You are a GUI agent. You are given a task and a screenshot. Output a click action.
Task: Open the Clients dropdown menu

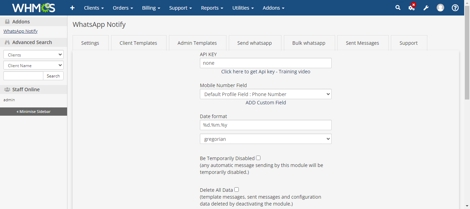[x=94, y=8]
